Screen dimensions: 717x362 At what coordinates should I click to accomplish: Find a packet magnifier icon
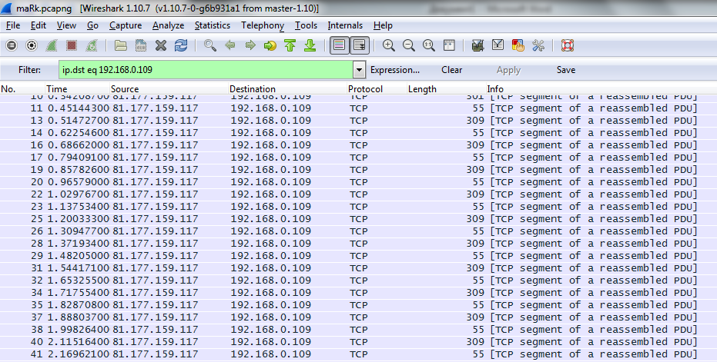coord(210,45)
